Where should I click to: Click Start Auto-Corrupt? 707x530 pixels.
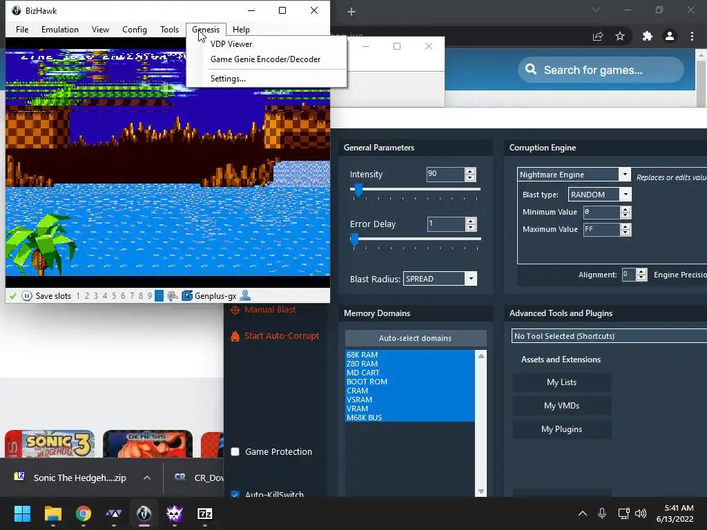pos(282,336)
